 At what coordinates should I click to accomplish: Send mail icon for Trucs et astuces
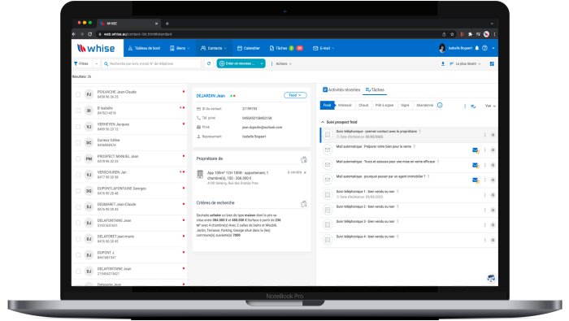476,165
